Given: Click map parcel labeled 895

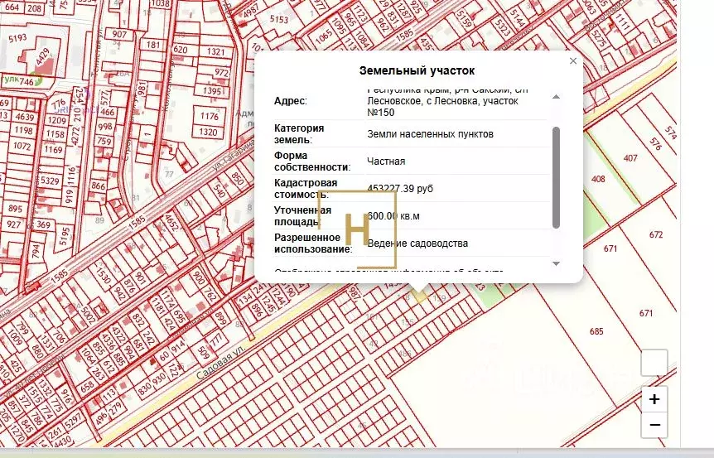Looking at the screenshot, I should click(15, 209).
